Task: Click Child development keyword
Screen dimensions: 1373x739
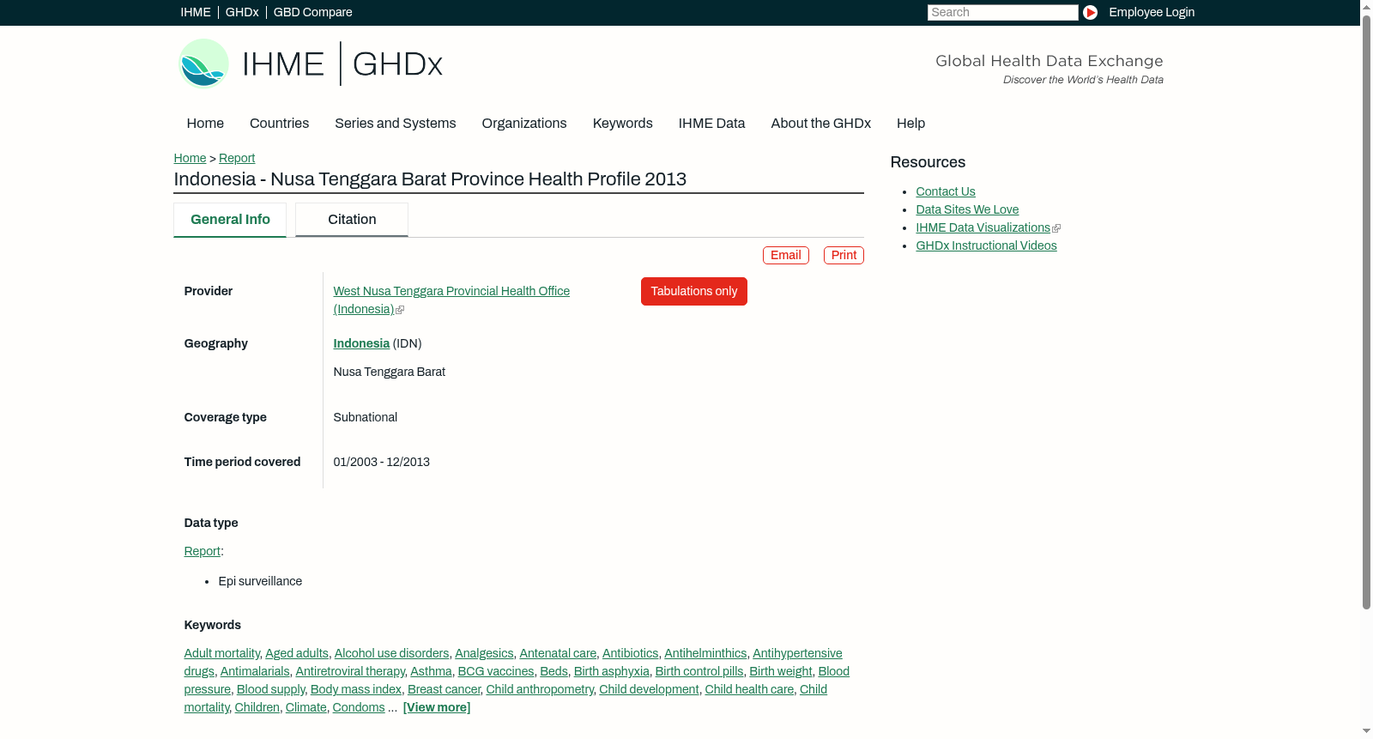Action: point(649,689)
